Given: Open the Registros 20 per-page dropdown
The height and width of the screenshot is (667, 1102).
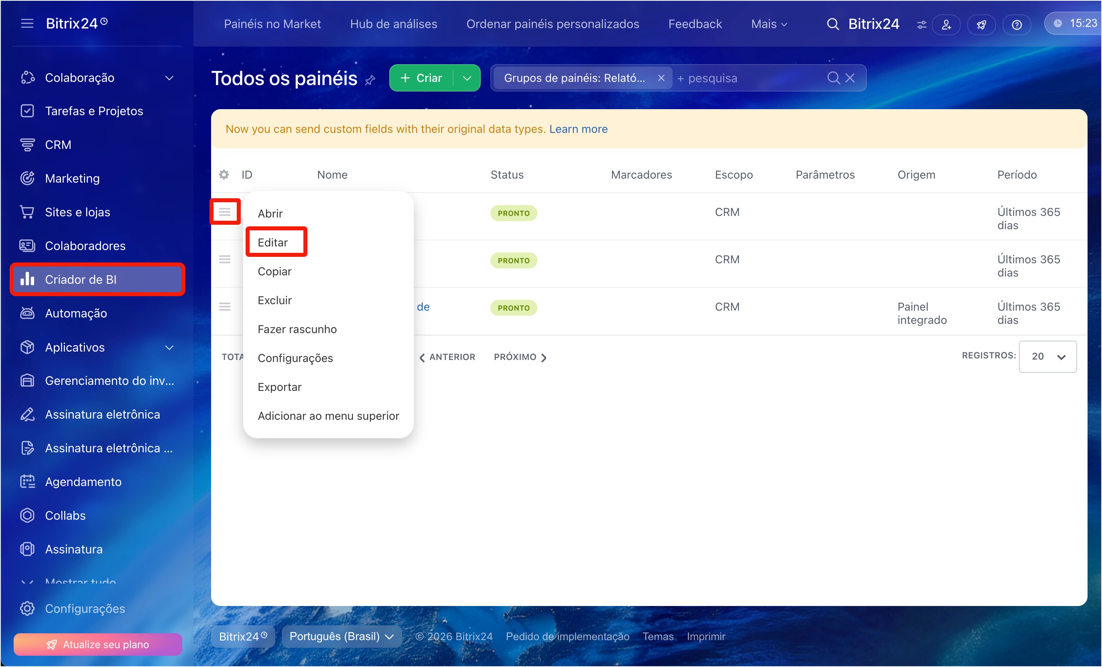Looking at the screenshot, I should point(1047,356).
